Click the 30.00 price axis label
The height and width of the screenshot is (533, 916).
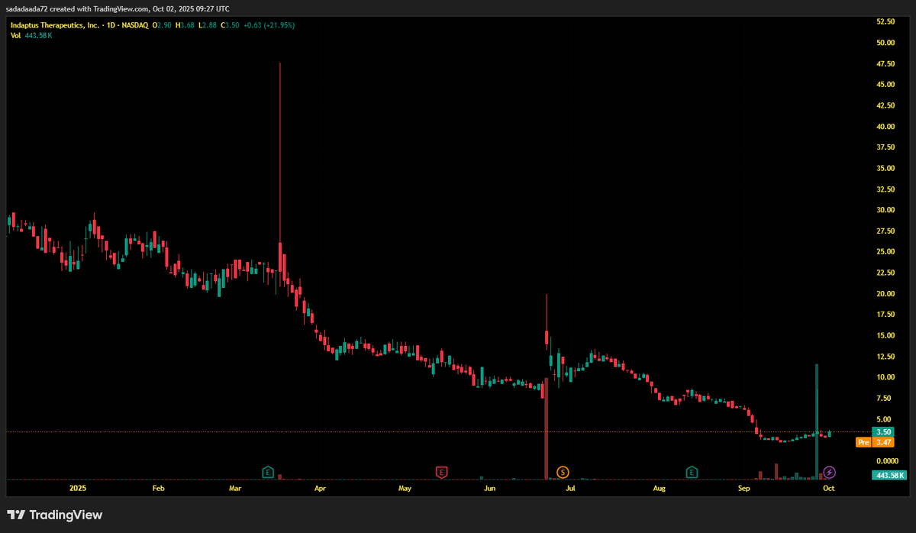pyautogui.click(x=885, y=210)
